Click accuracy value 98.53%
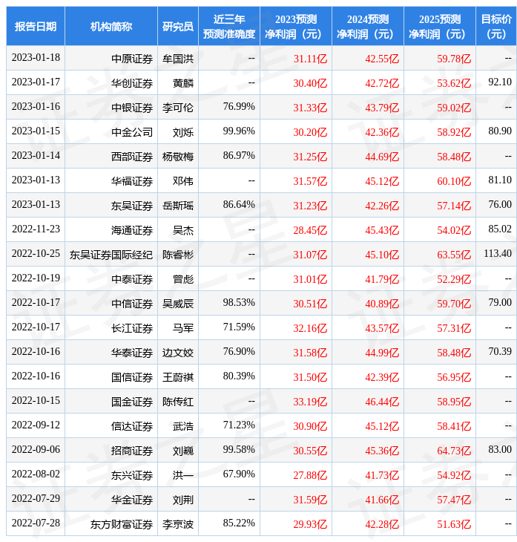 pos(239,303)
